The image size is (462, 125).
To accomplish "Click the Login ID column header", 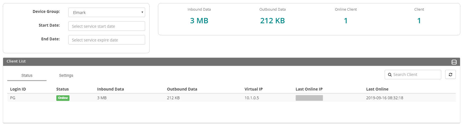I will pyautogui.click(x=18, y=89).
